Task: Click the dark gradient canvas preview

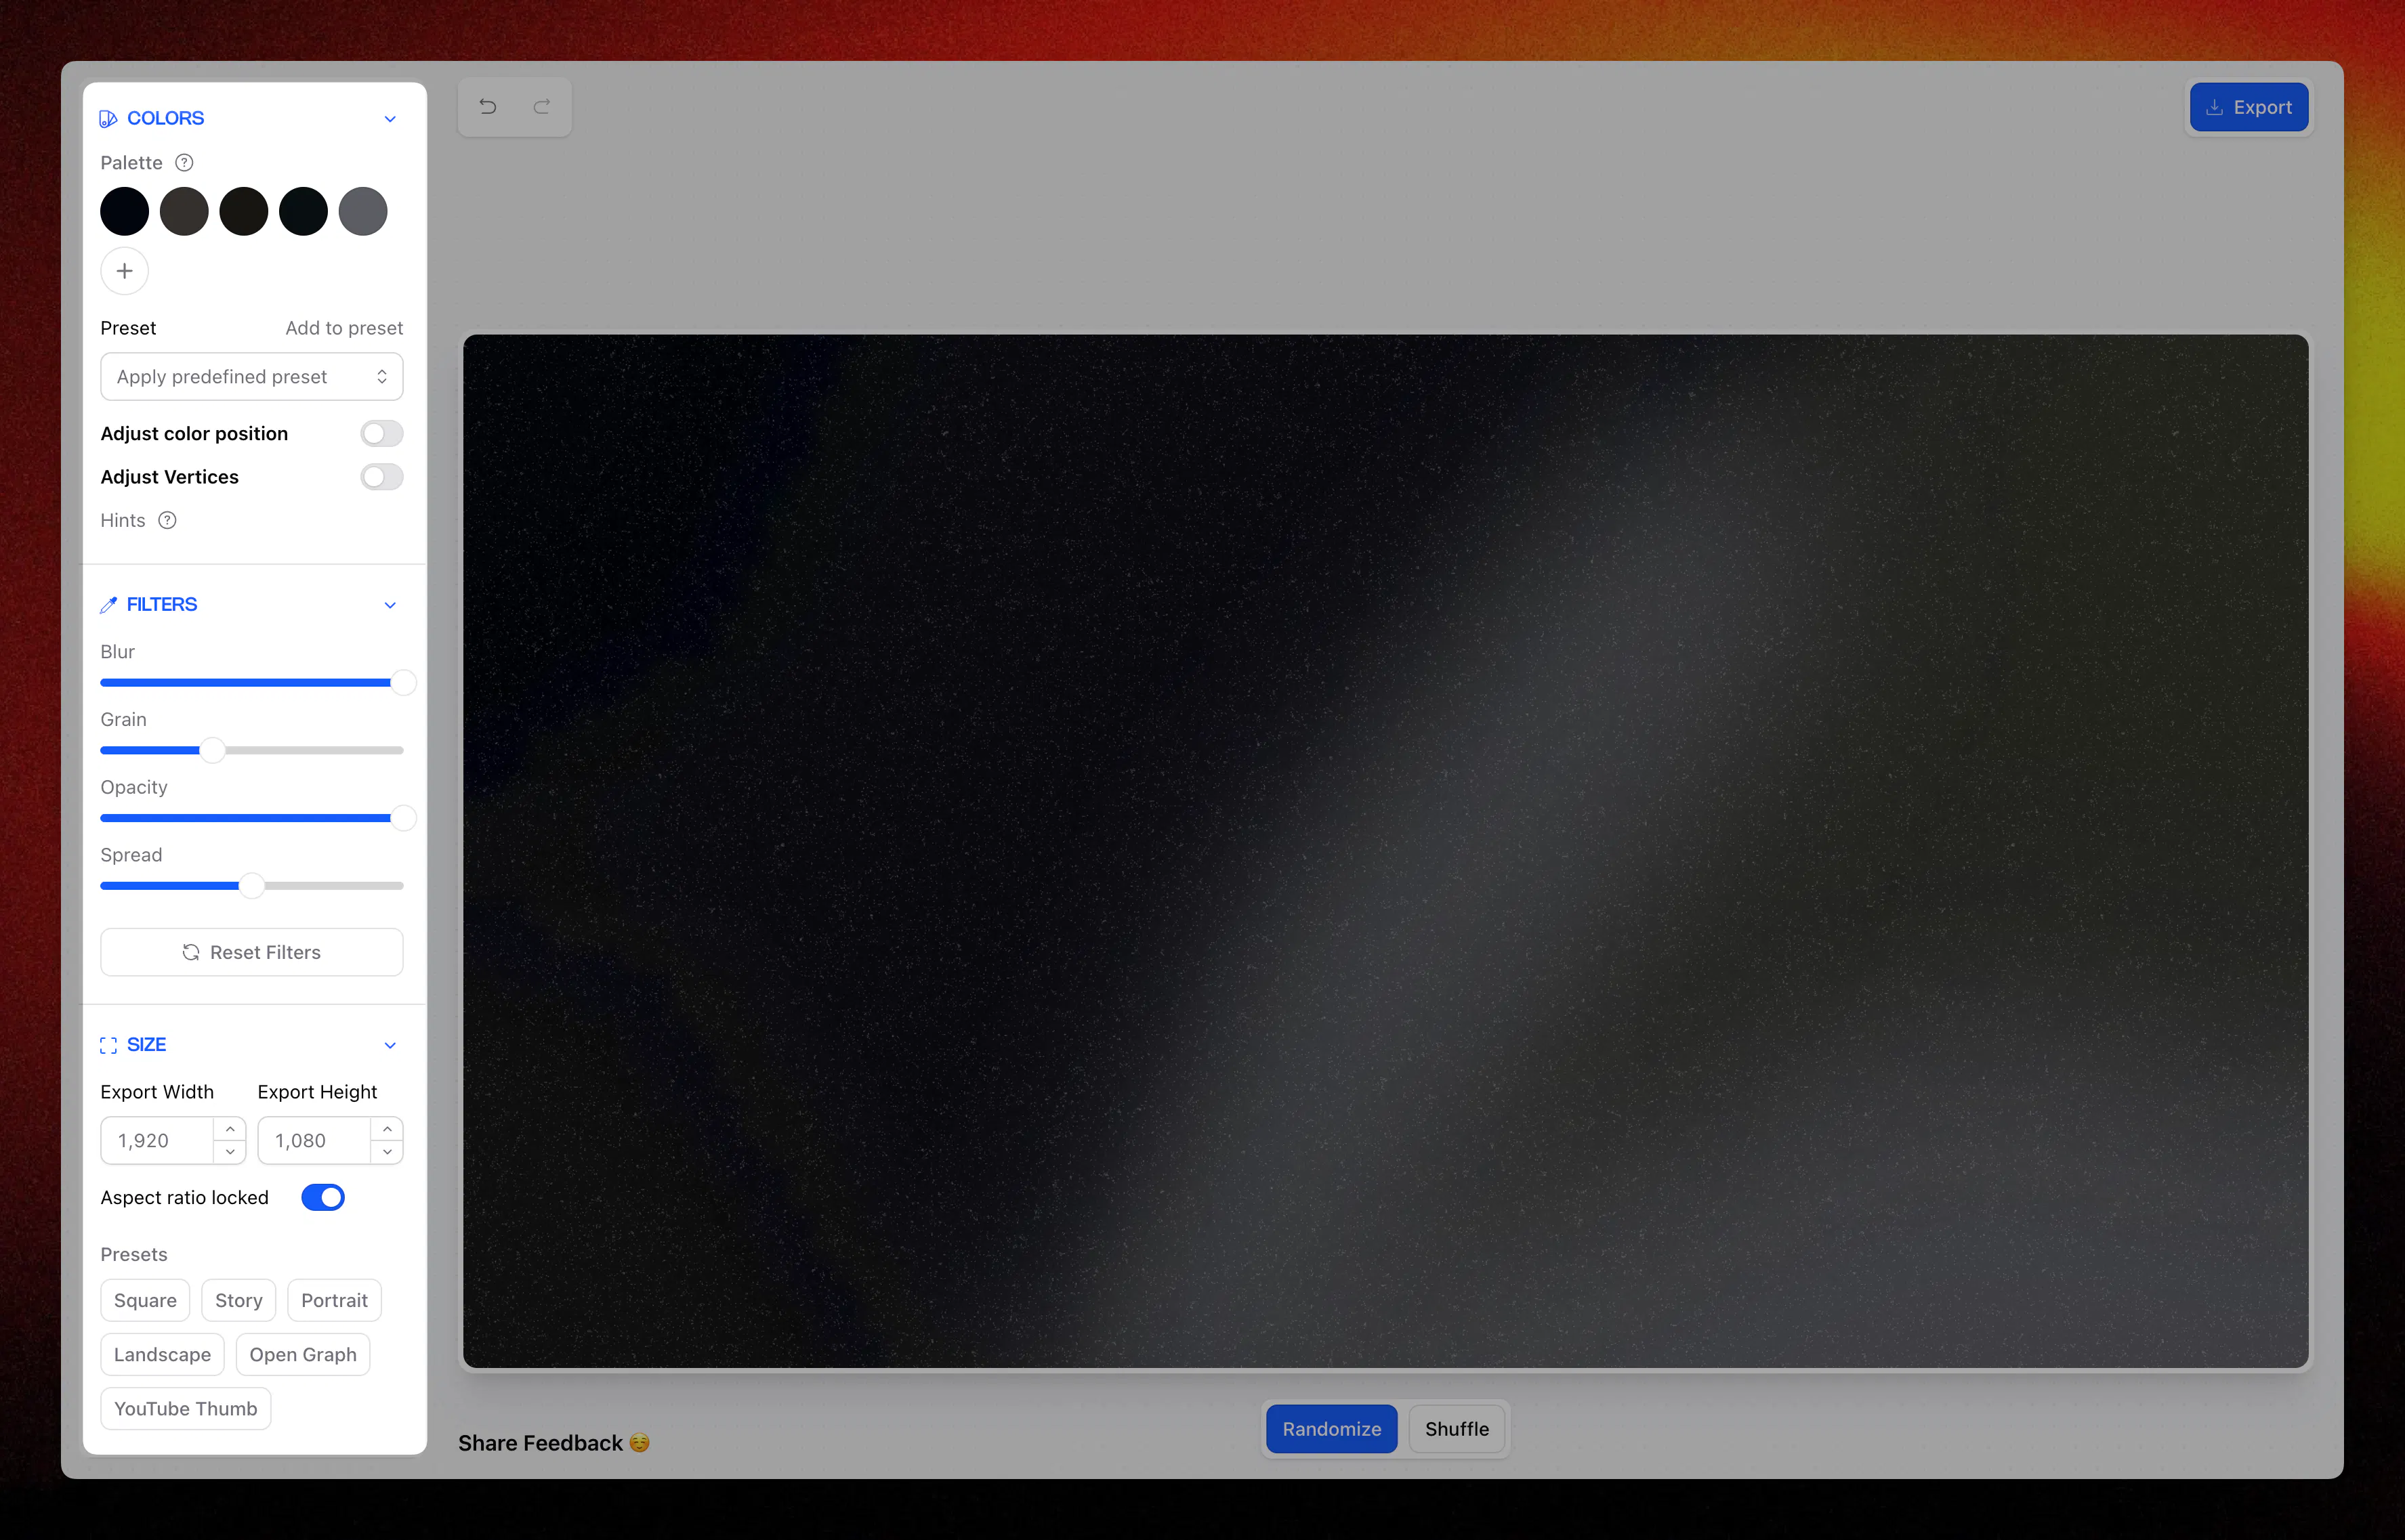Action: [x=1385, y=851]
